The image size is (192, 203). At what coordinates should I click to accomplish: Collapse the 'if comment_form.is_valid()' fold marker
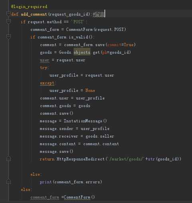(x=8, y=37)
